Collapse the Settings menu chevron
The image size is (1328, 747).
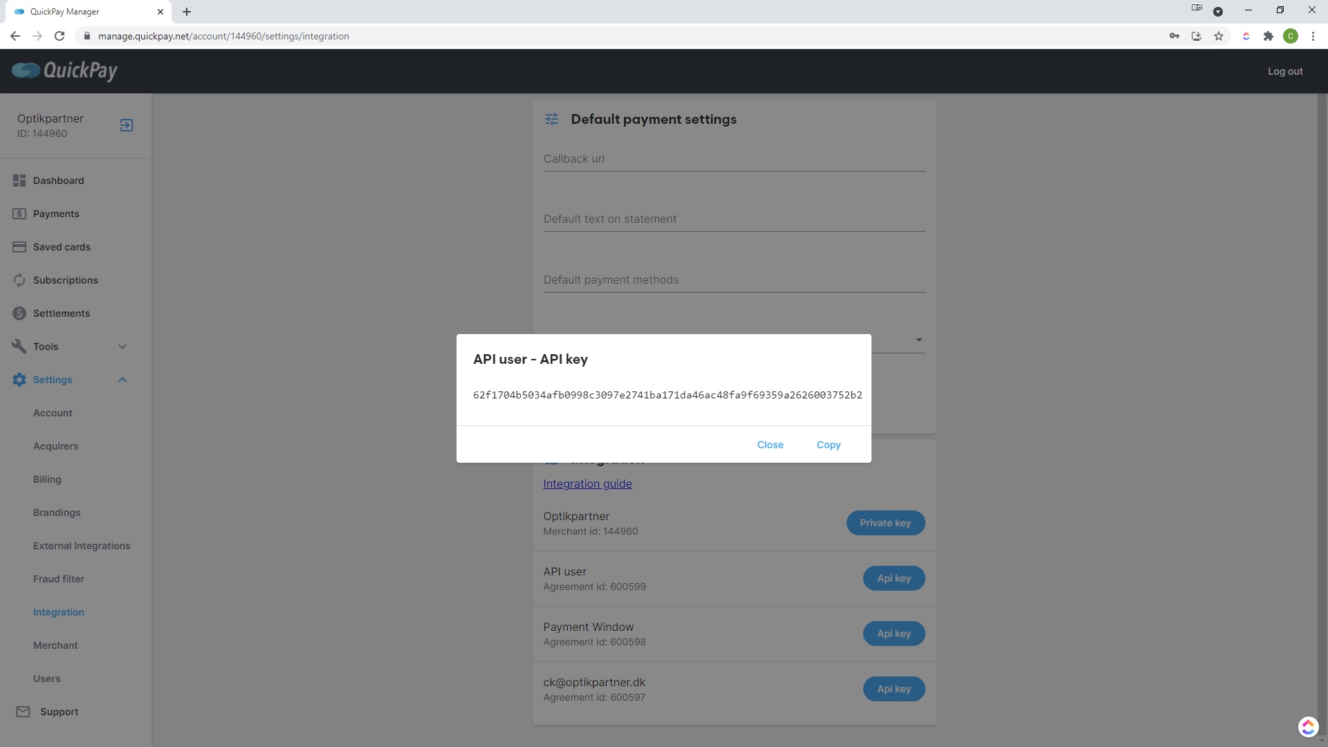click(122, 380)
